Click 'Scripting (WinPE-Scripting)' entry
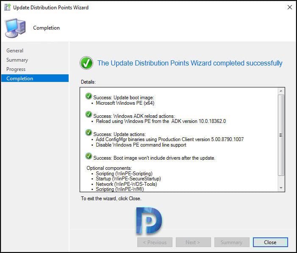The image size is (297, 253). (124, 174)
